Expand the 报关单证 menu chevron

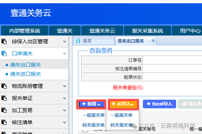coord(65,98)
